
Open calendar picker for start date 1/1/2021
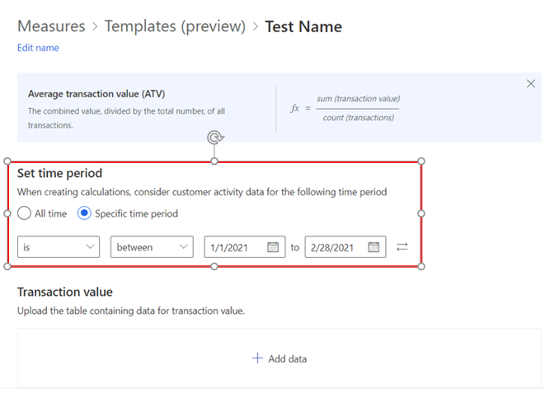click(x=273, y=247)
